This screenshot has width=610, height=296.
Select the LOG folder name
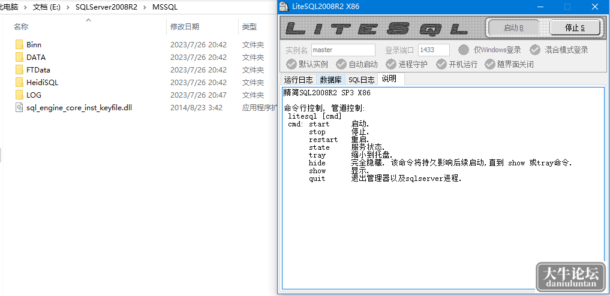point(34,95)
